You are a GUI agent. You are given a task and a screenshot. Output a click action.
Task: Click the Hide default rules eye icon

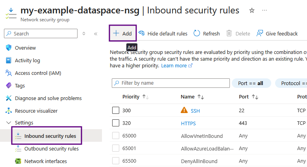(x=141, y=33)
